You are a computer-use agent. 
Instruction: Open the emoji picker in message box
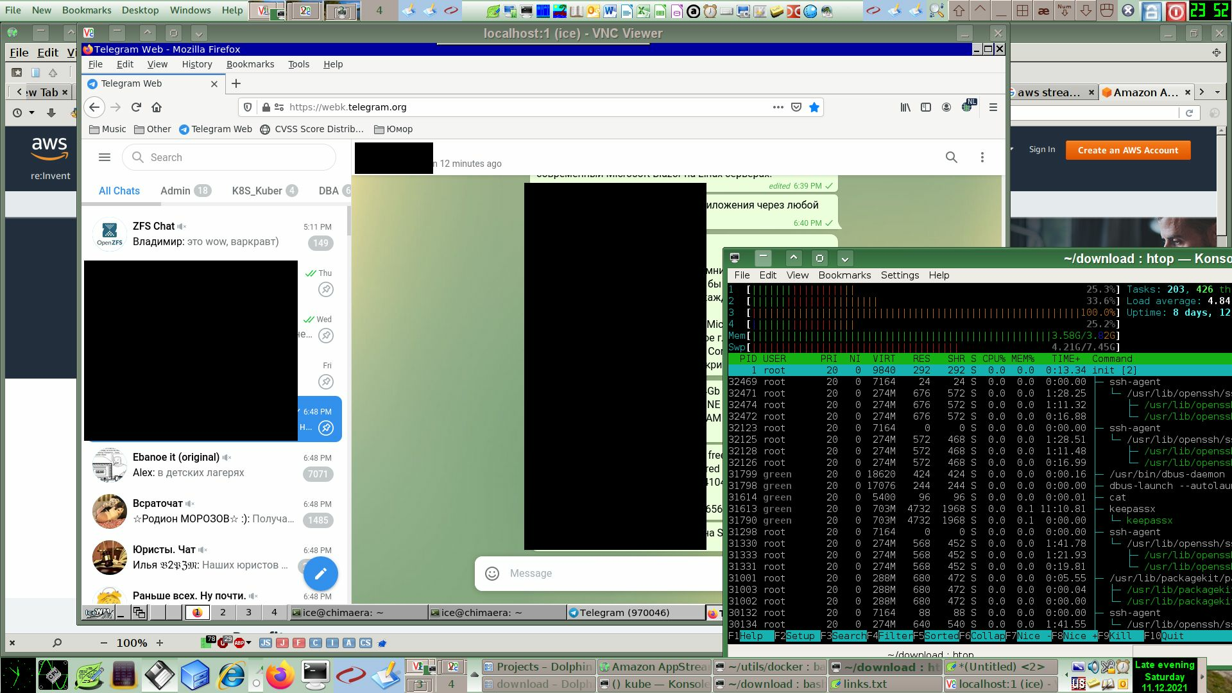492,574
